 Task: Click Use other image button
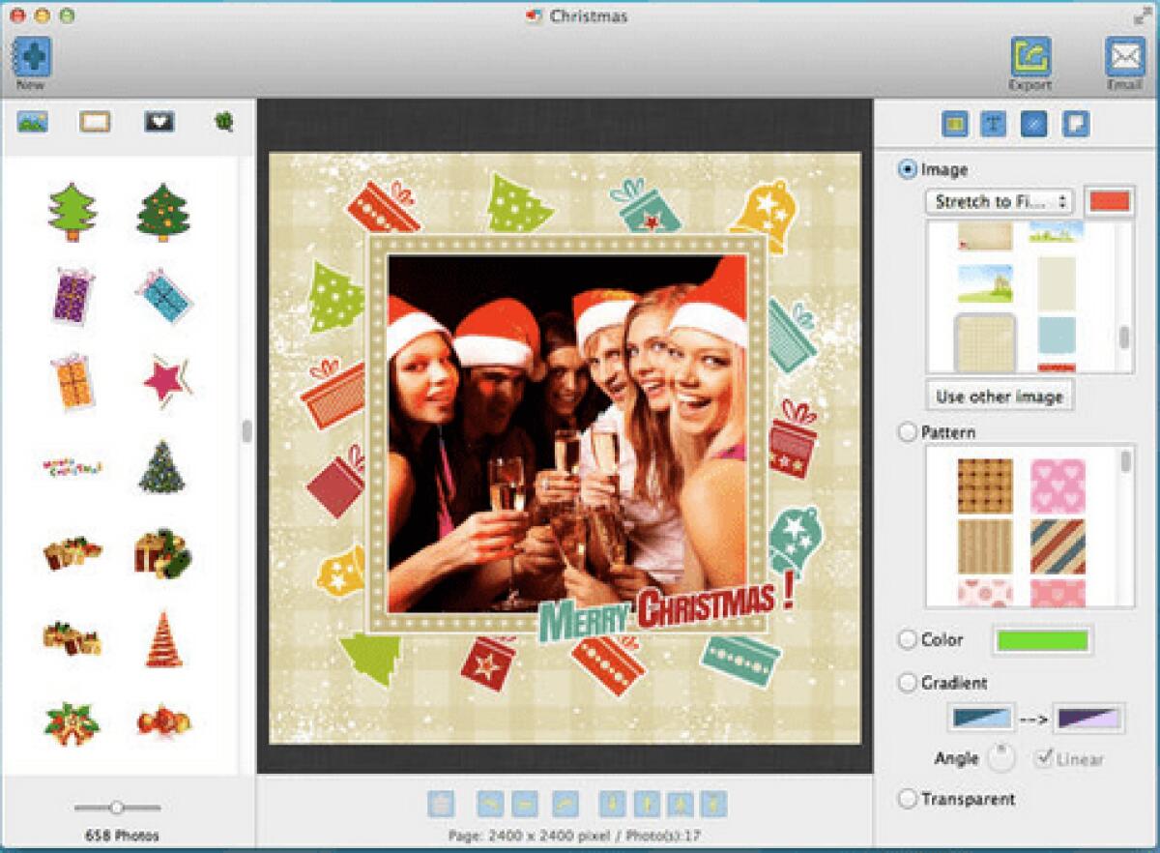point(1000,396)
